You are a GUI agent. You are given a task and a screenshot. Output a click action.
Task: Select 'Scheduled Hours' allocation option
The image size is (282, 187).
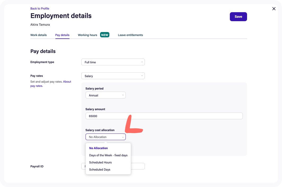pos(100,162)
